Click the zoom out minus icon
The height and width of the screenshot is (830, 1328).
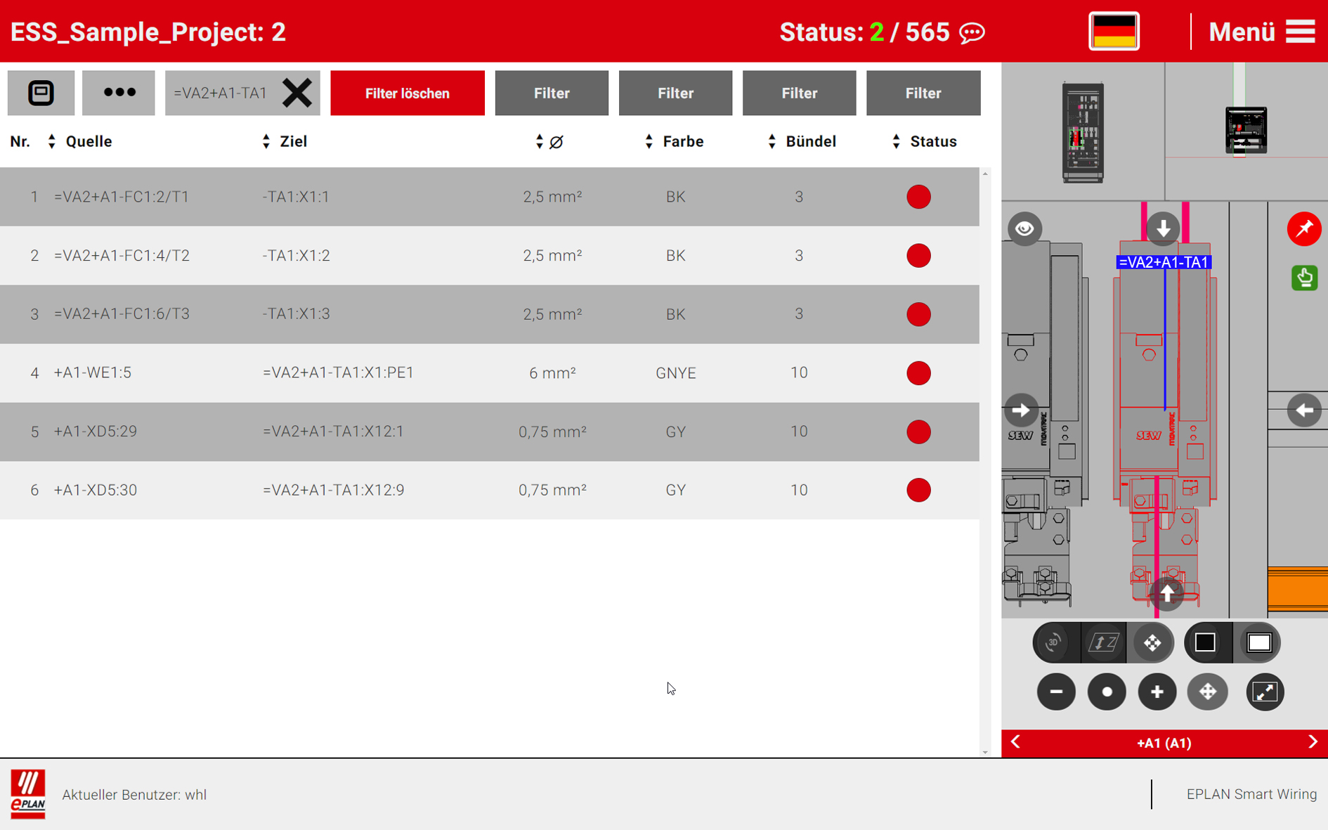pos(1056,692)
